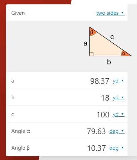Click the dropdown arrow next to two sides
137x160 pixels.
tap(122, 13)
